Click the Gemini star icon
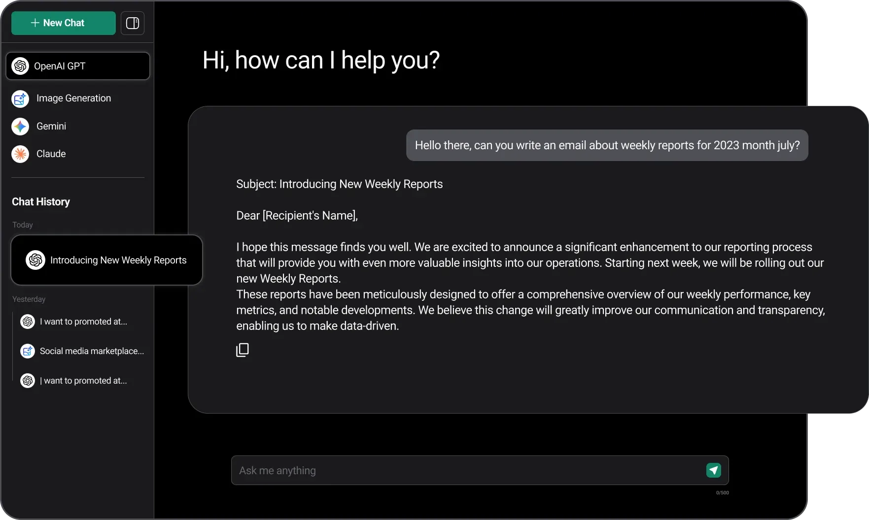Image resolution: width=869 pixels, height=520 pixels. coord(20,127)
